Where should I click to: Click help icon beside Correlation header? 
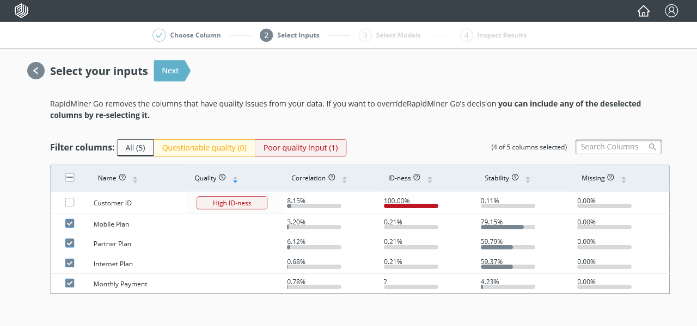332,178
